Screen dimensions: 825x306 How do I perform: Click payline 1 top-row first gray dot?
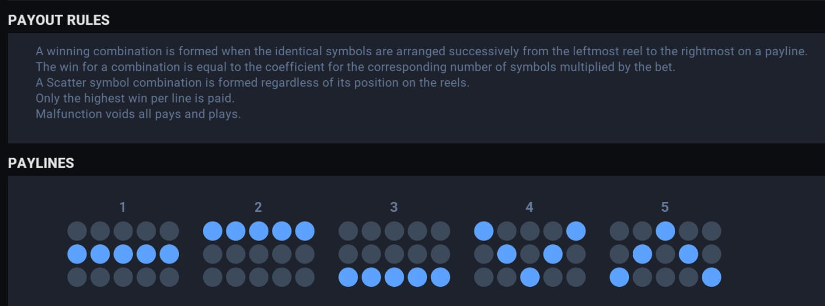click(x=78, y=231)
